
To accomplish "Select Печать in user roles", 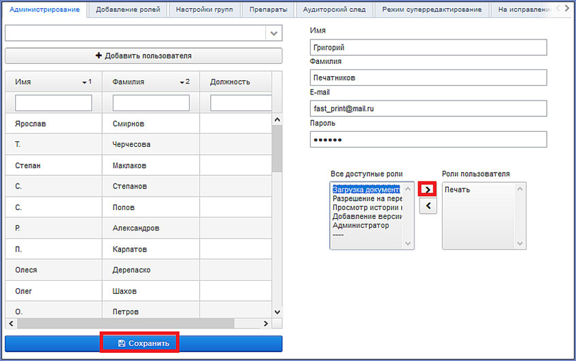I will (458, 190).
